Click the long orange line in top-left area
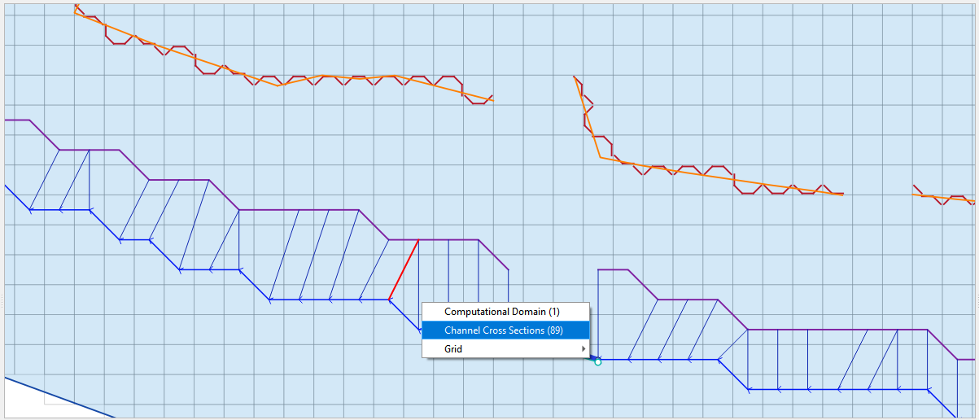This screenshot has width=979, height=420. (179, 56)
